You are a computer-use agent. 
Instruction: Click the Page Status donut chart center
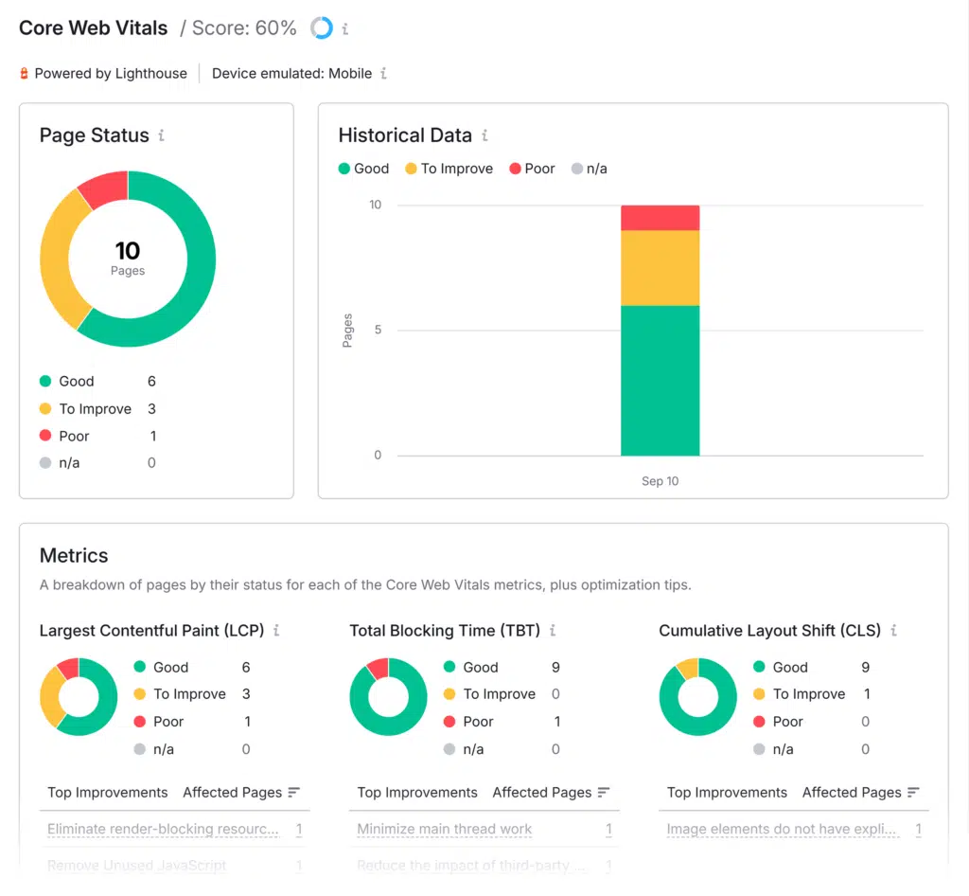click(x=128, y=259)
